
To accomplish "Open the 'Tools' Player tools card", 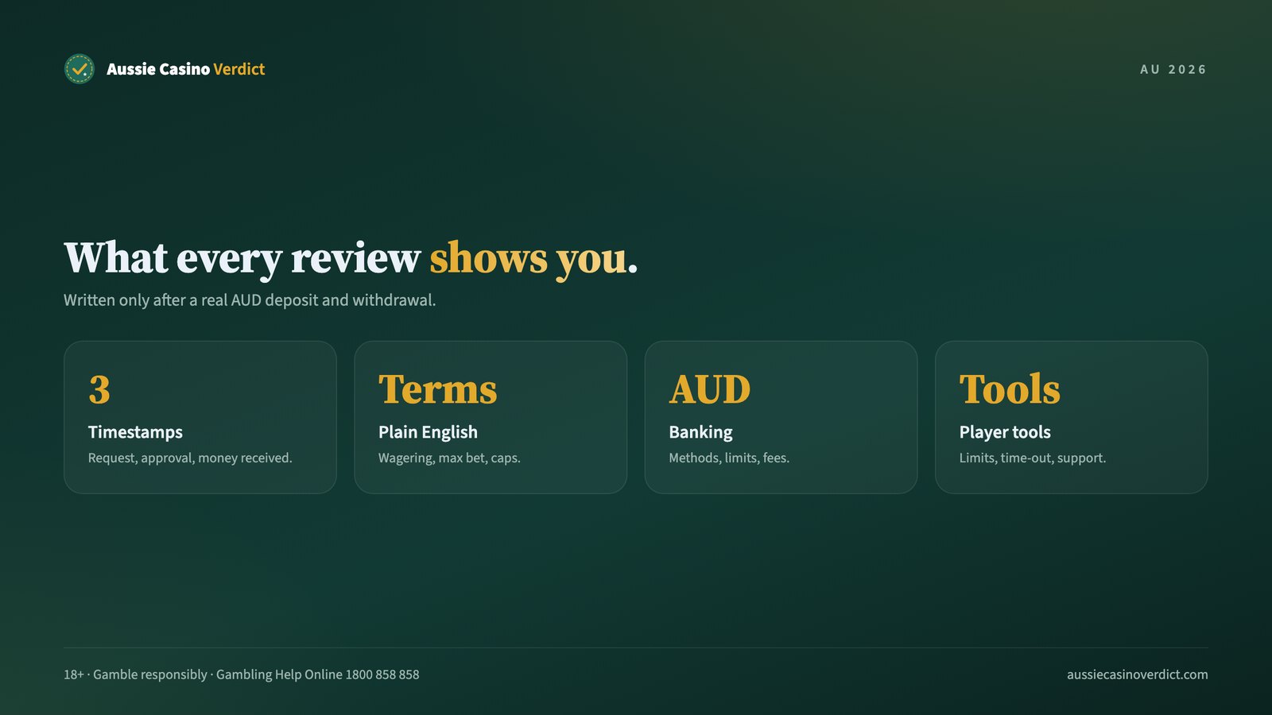I will tap(1072, 417).
